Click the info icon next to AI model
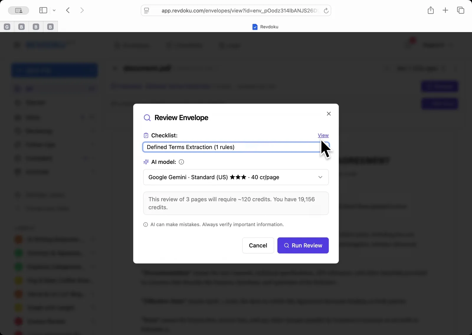 (x=181, y=162)
